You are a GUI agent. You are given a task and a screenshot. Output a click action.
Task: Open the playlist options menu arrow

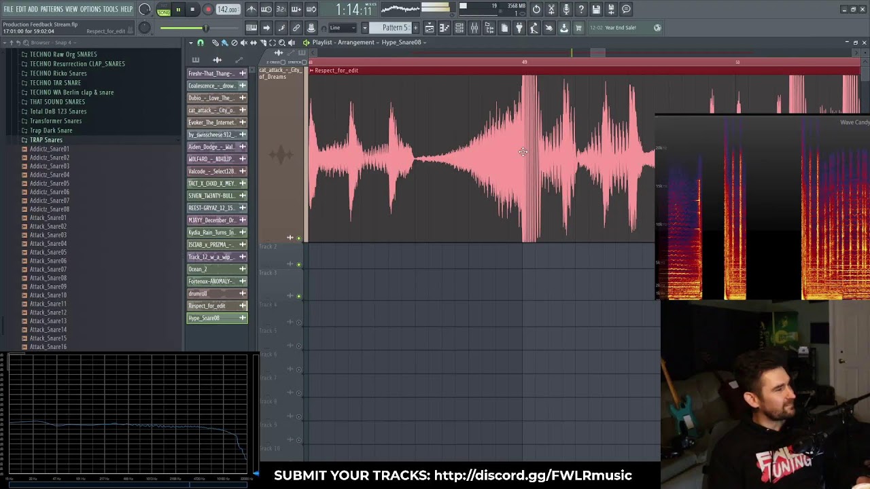191,43
